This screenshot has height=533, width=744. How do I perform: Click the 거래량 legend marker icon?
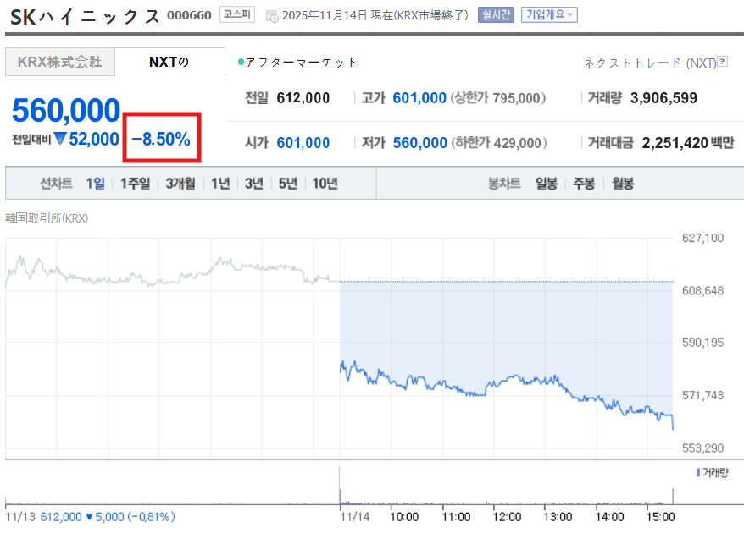tap(697, 472)
